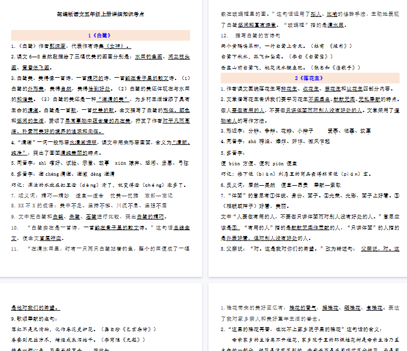Click the document title 部编版语文五年级上册详细知识考点
The width and height of the screenshot is (407, 351).
pyautogui.click(x=100, y=13)
